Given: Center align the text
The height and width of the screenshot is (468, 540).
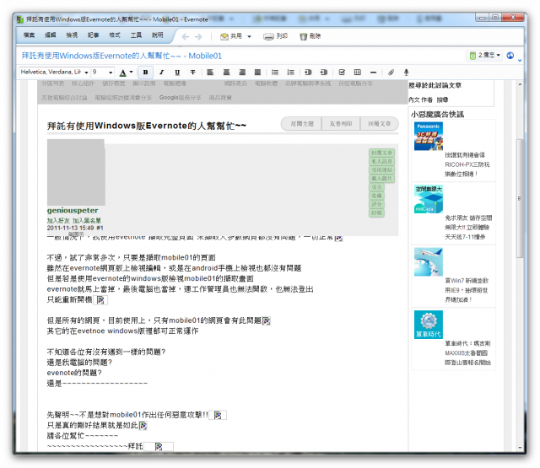Looking at the screenshot, I should 226,73.
